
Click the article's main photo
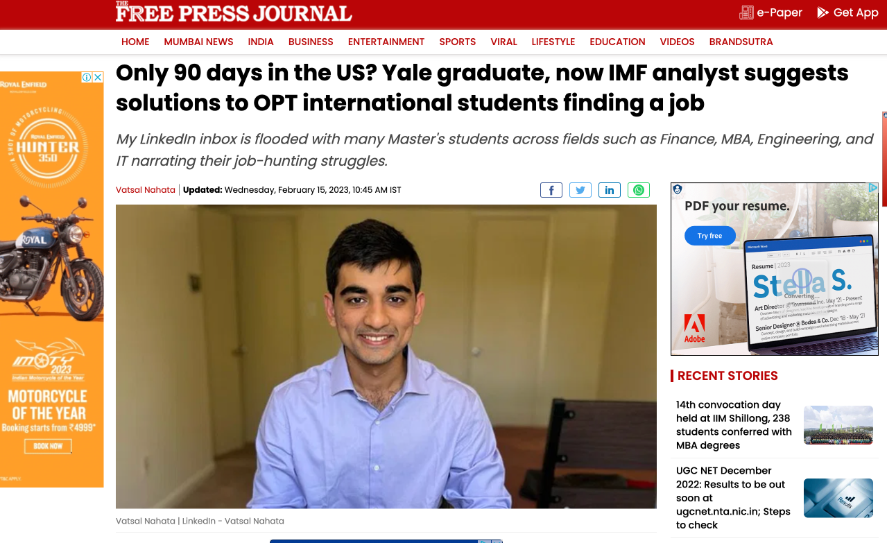[386, 356]
